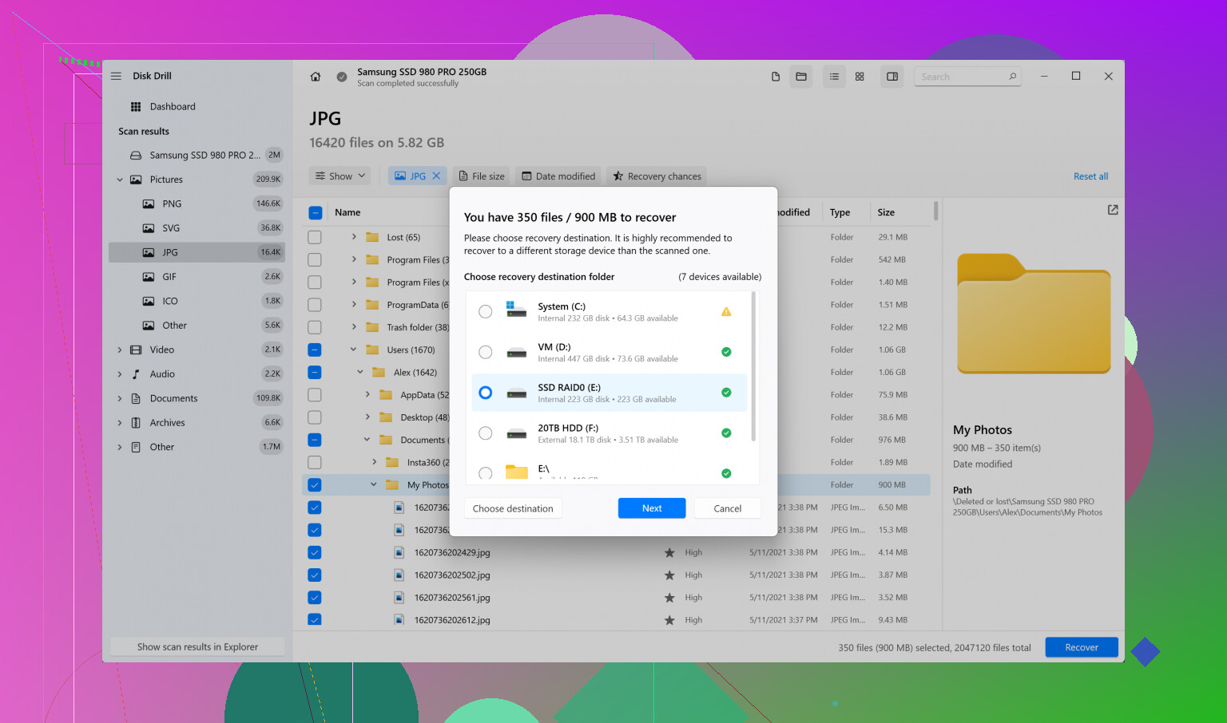
Task: Click the Choose destination button
Action: [513, 508]
